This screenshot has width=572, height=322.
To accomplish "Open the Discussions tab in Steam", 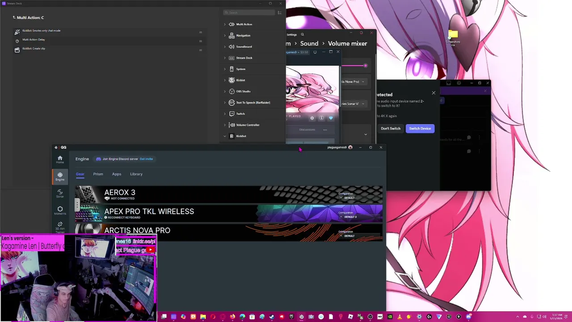I will [307, 130].
